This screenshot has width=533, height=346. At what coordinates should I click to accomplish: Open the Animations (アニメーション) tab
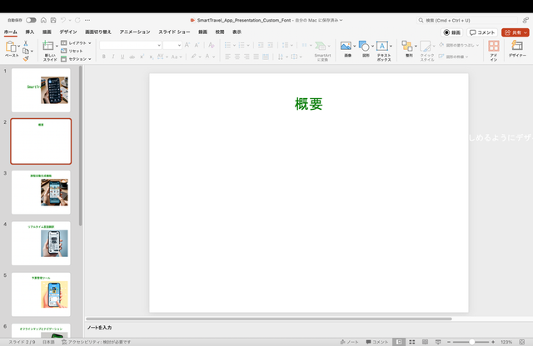(134, 32)
